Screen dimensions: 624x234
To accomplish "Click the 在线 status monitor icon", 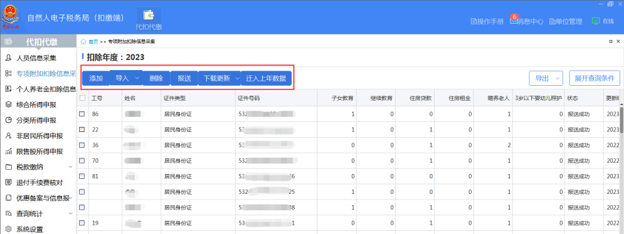I will [595, 21].
